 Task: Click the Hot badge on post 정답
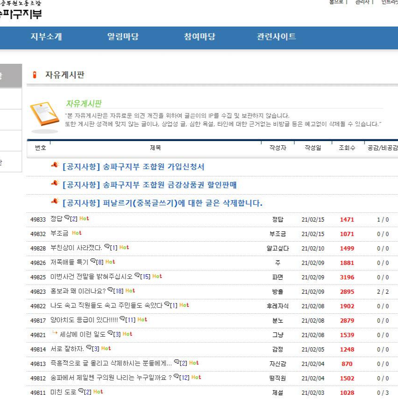pos(84,218)
